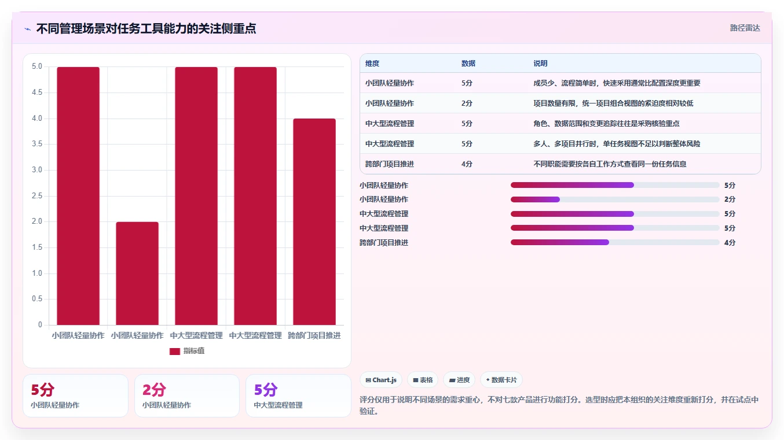Open the 5分 中大型流程管理 stat card
The width and height of the screenshot is (784, 440).
(x=298, y=395)
